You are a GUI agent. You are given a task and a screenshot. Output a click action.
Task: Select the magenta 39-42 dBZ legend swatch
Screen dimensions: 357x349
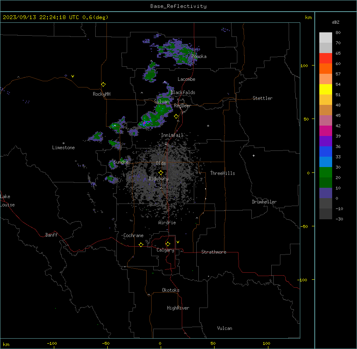click(x=326, y=131)
